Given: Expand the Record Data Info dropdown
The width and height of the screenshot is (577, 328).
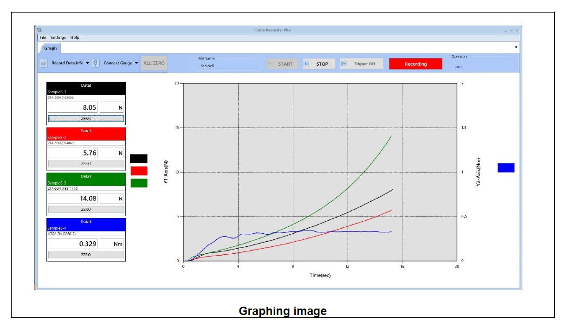Looking at the screenshot, I should pos(87,63).
